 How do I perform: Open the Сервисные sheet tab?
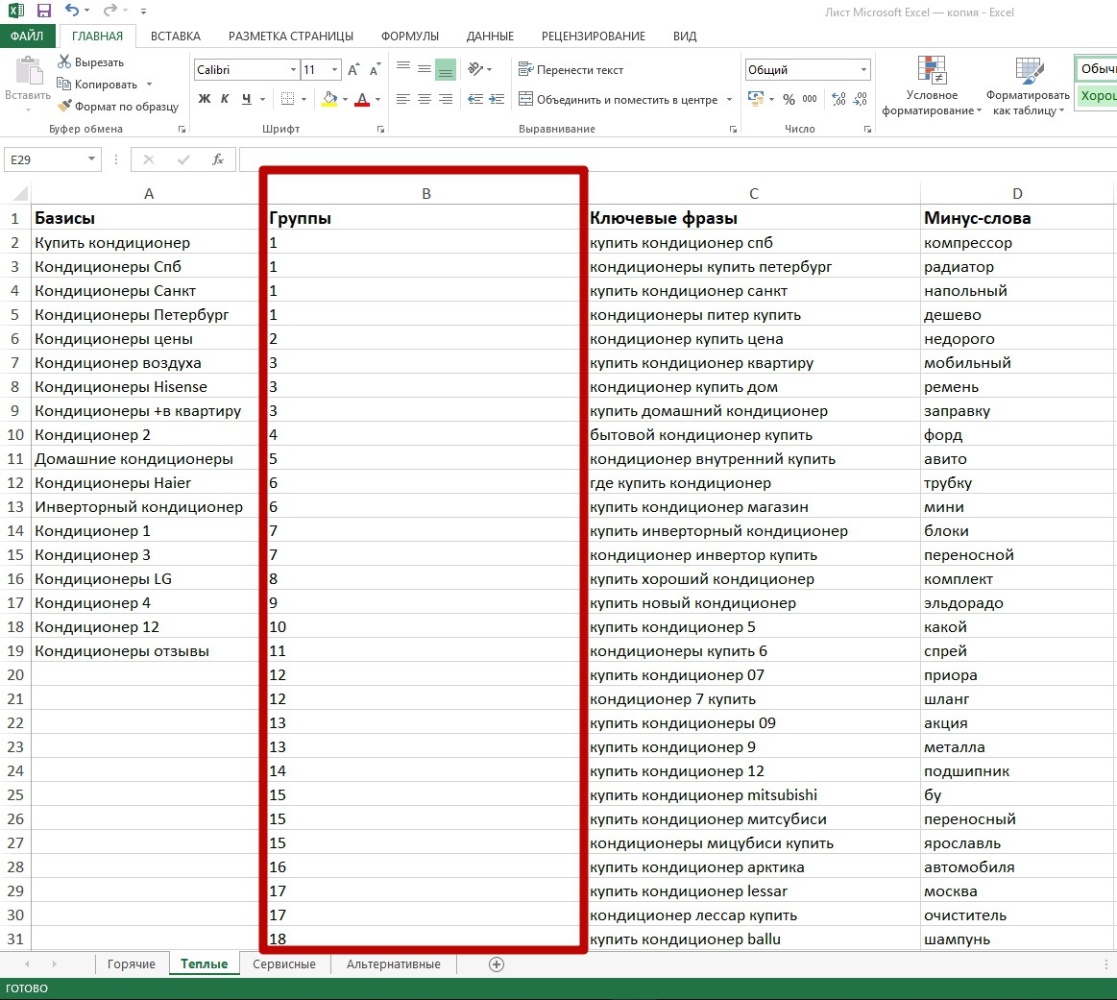(x=284, y=963)
